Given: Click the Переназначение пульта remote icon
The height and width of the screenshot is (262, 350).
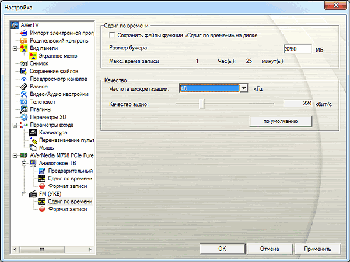Looking at the screenshot, I should click(x=33, y=140).
